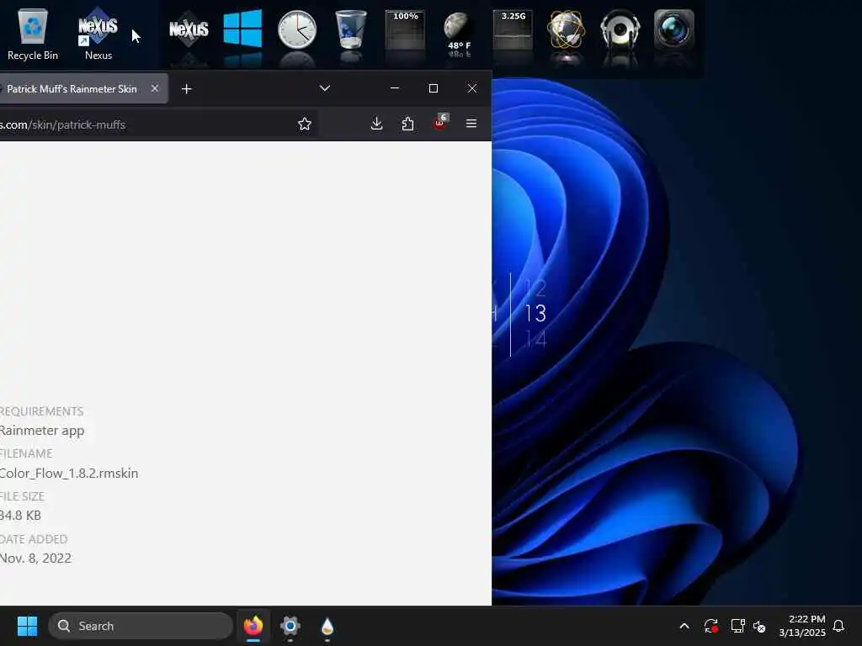Launch the globe network icon in the dock

point(567,29)
